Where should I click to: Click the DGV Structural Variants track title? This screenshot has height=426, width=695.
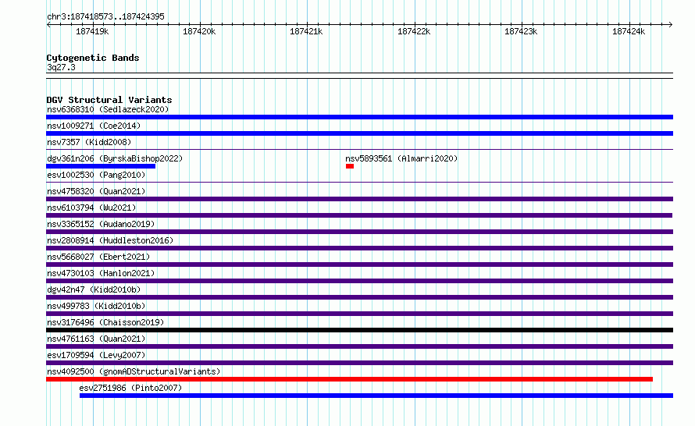(109, 100)
